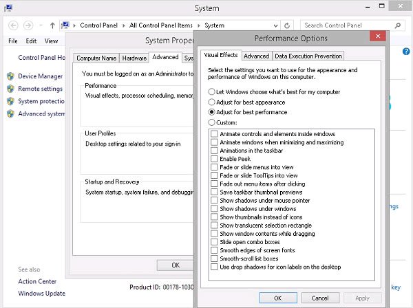Expand the recent locations dropdown arrow
This screenshot has height=308, width=413.
(41, 25)
